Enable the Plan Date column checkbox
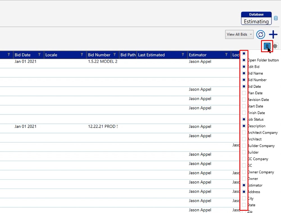The height and width of the screenshot is (213, 281). point(244,93)
